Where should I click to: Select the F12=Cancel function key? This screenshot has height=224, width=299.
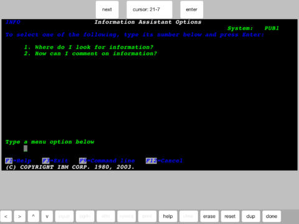[x=164, y=161]
